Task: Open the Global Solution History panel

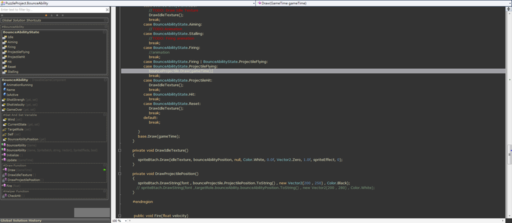Action: [x=21, y=220]
